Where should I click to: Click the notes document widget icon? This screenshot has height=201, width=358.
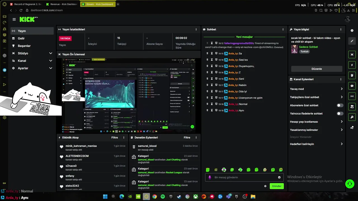[x=352, y=75]
